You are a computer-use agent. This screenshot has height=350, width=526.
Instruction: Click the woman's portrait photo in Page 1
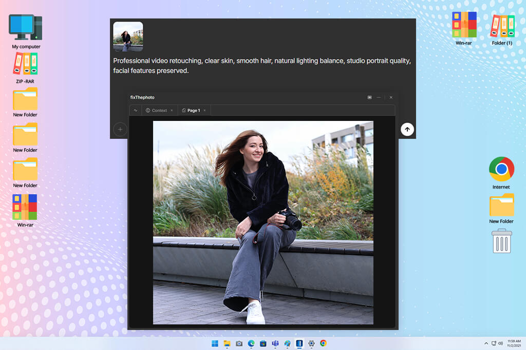pyautogui.click(x=263, y=222)
